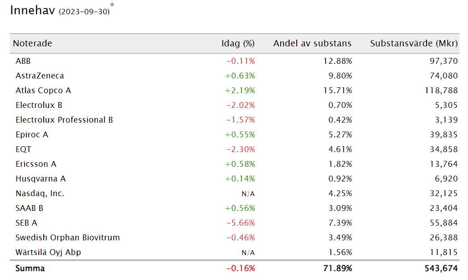Click the Summa total row label
468x280 pixels.
pos(30,268)
